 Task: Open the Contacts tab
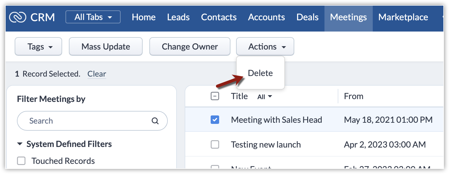click(219, 17)
